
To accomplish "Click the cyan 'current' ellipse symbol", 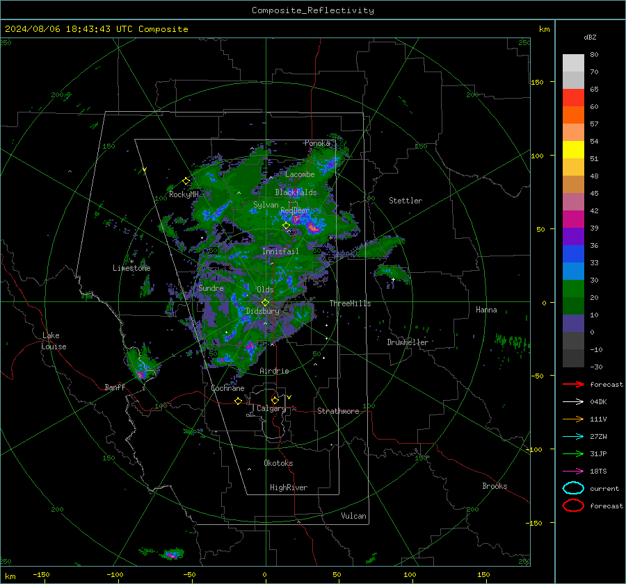I will tap(573, 488).
